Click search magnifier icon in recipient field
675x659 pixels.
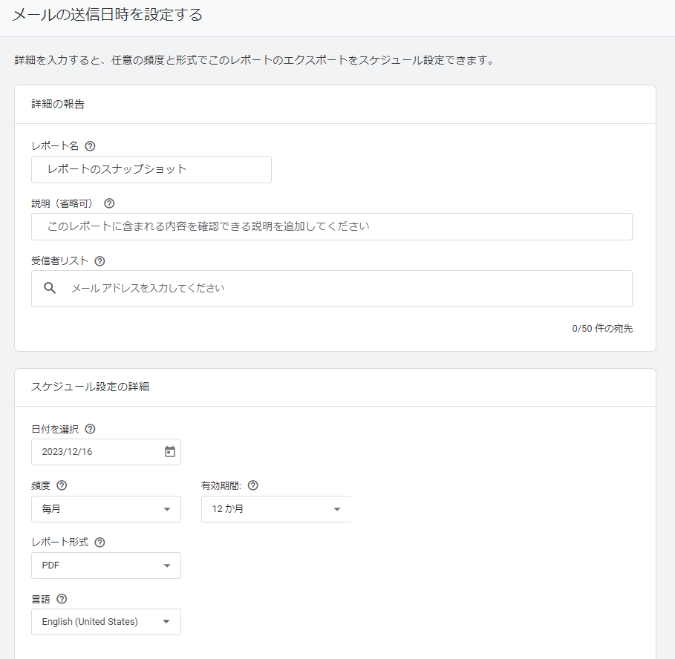pyautogui.click(x=50, y=288)
